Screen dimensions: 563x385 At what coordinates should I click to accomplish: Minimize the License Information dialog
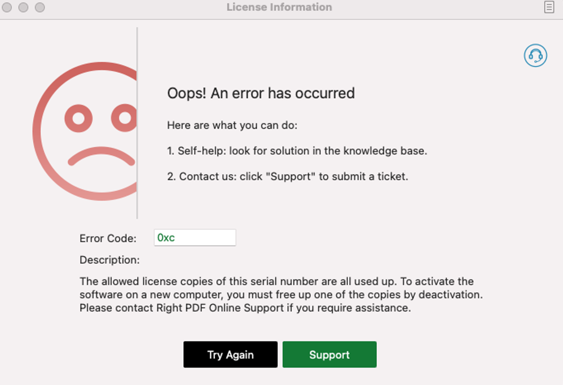pyautogui.click(x=23, y=7)
